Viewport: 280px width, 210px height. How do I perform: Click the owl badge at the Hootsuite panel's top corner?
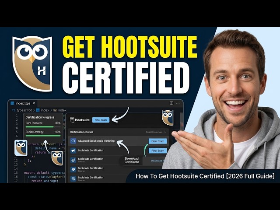[168, 117]
